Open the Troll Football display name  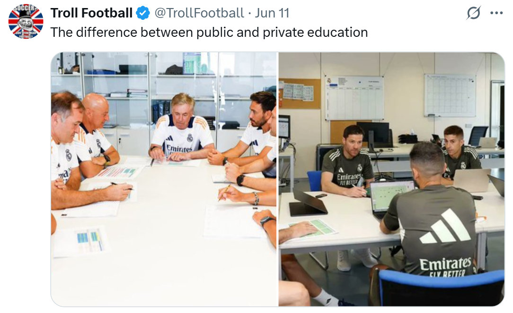pos(91,13)
